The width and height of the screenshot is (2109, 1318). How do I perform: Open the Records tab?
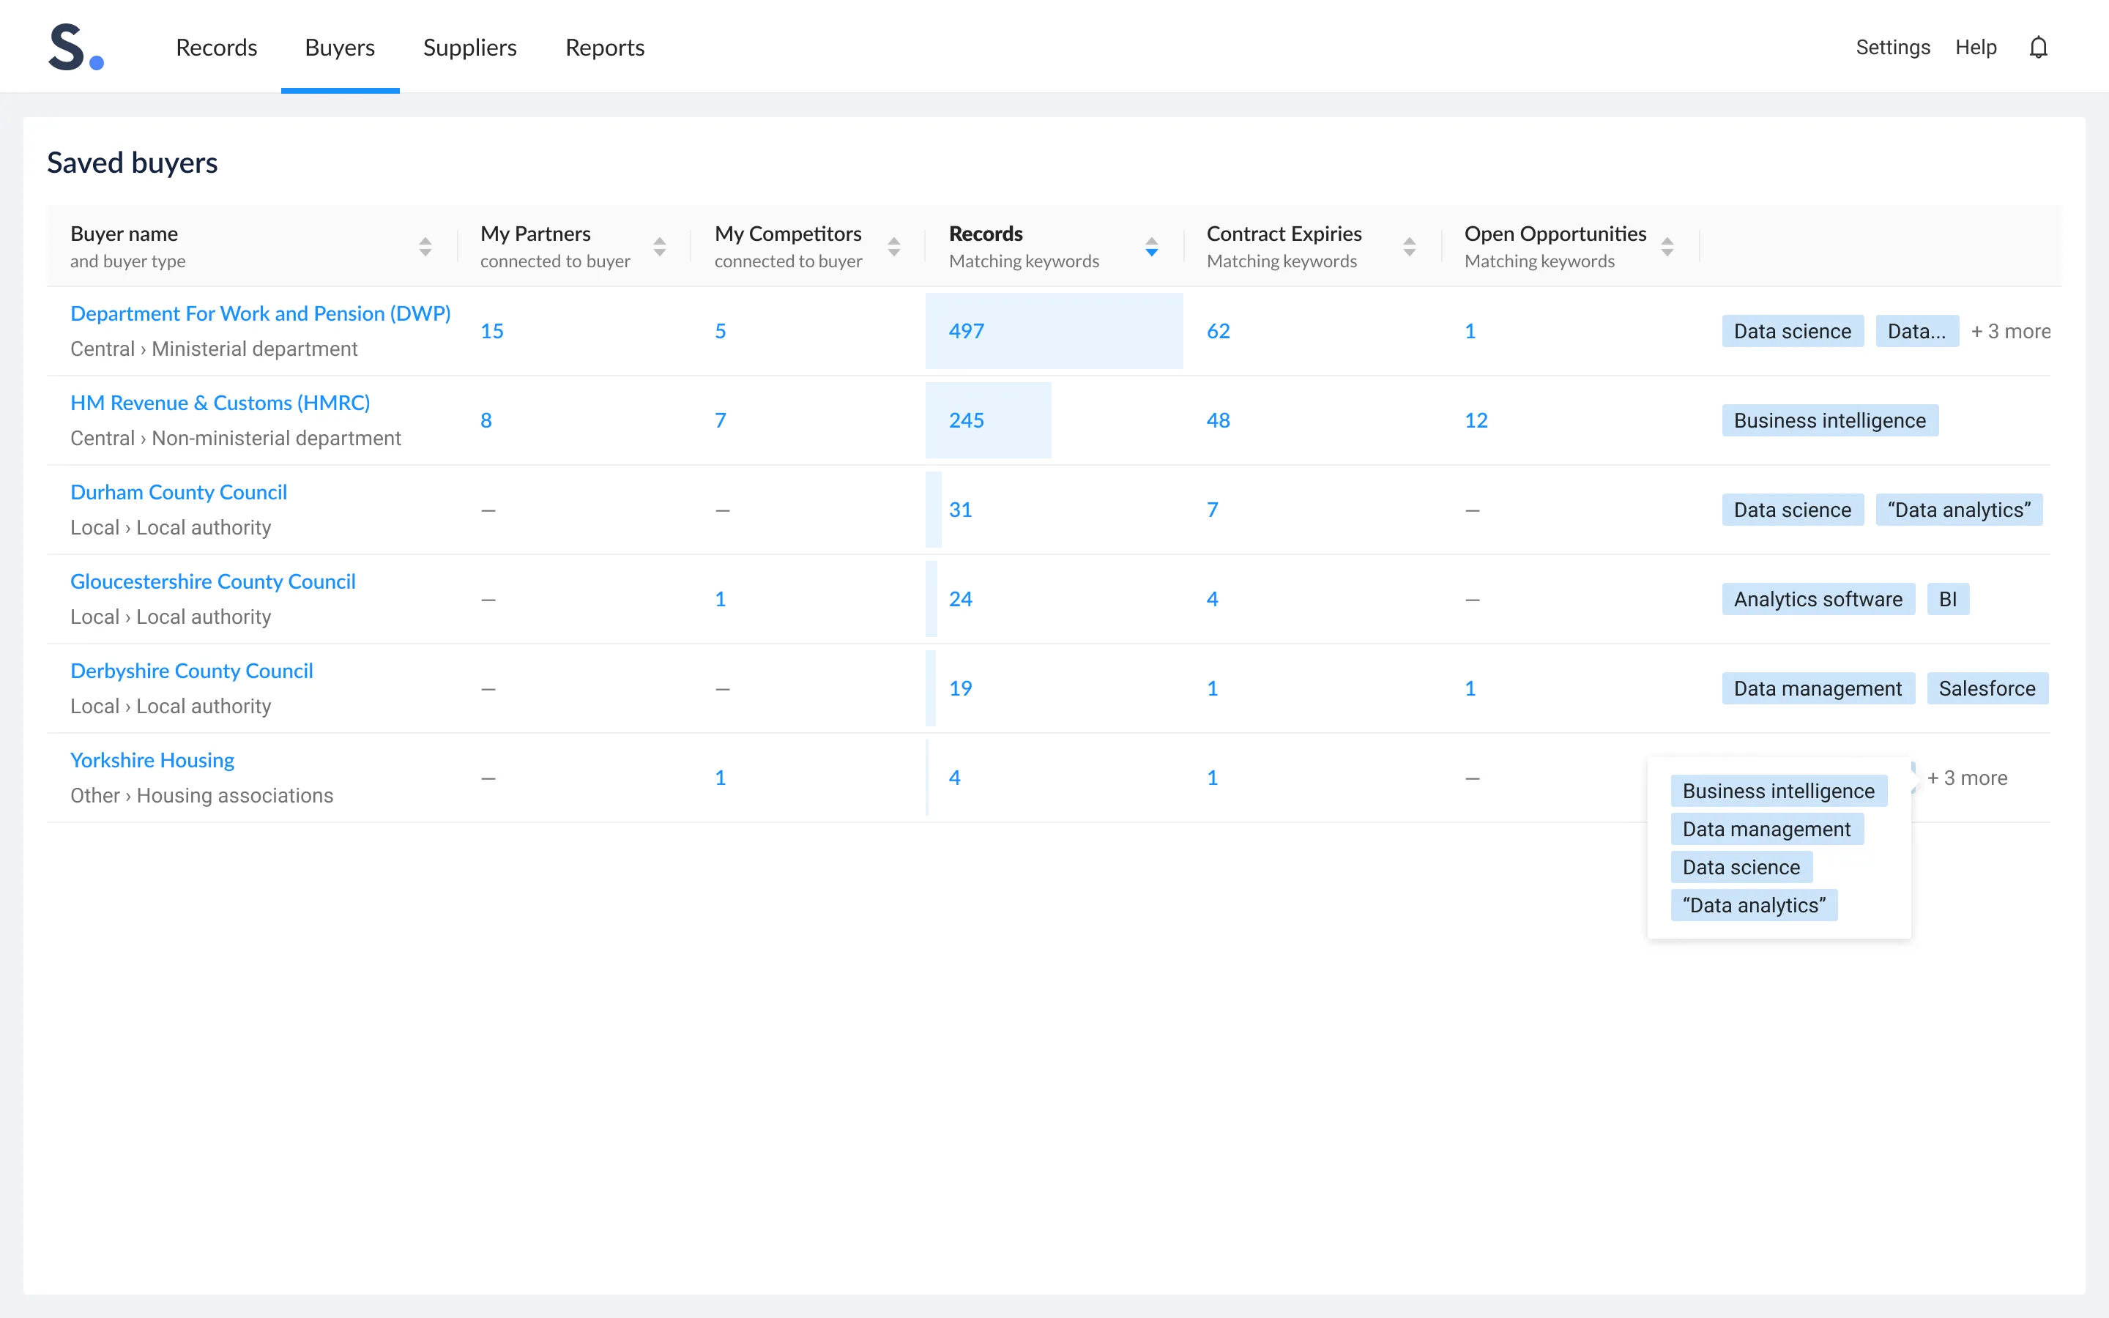coord(217,47)
